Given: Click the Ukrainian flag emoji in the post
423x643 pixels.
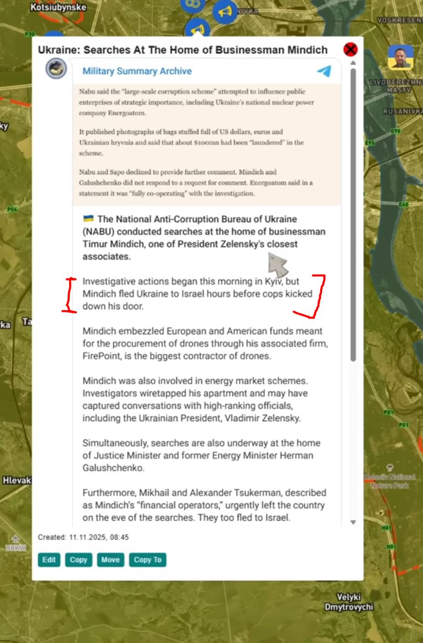Looking at the screenshot, I should pyautogui.click(x=88, y=219).
